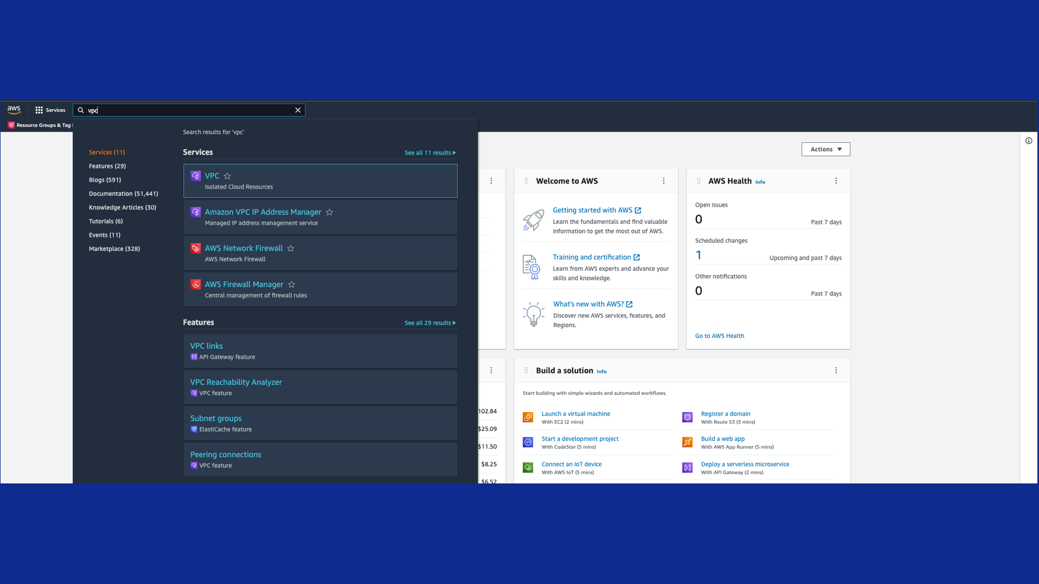This screenshot has height=584, width=1039.
Task: Deploy a serverless microservice
Action: 745,464
